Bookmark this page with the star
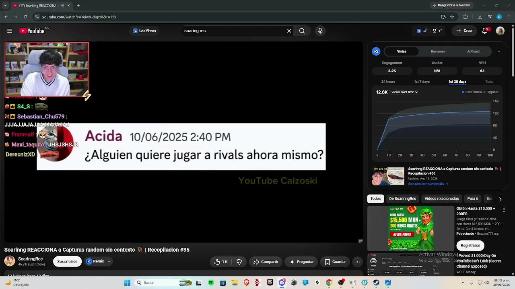The height and width of the screenshot is (289, 515). click(x=452, y=17)
